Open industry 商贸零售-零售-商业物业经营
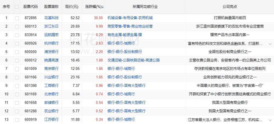 (x=130, y=26)
